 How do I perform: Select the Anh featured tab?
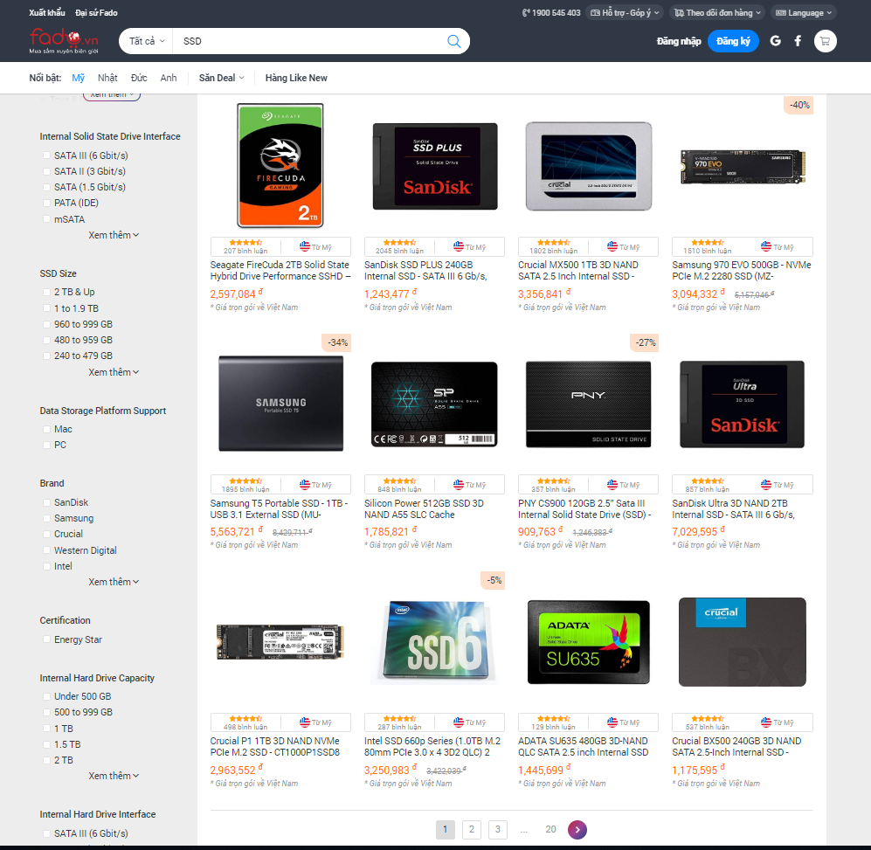click(169, 78)
